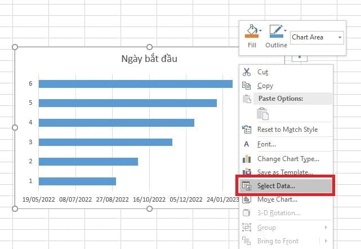Screen dimensions: 361x249
Task: Click the Save as Template icon
Action: [247, 171]
